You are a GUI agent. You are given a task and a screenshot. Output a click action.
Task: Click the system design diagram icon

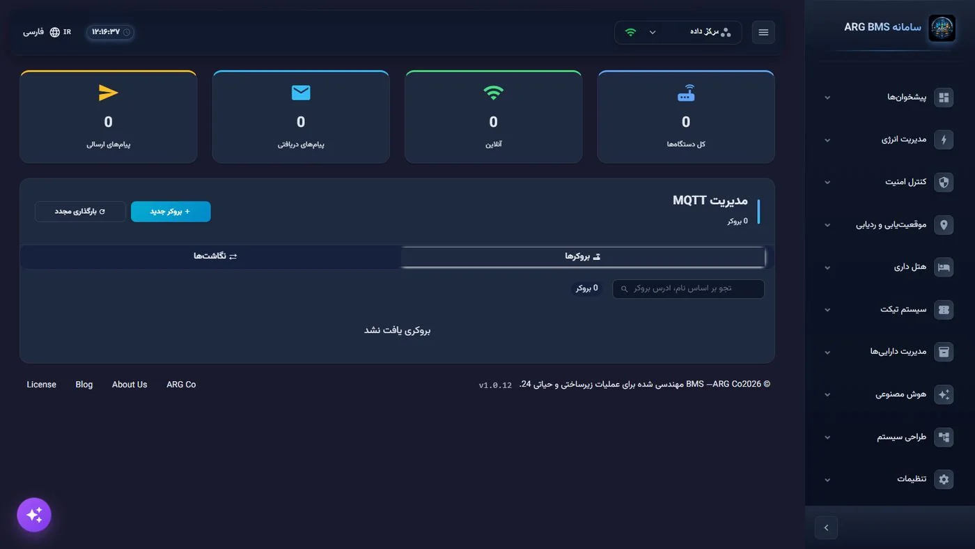(944, 438)
